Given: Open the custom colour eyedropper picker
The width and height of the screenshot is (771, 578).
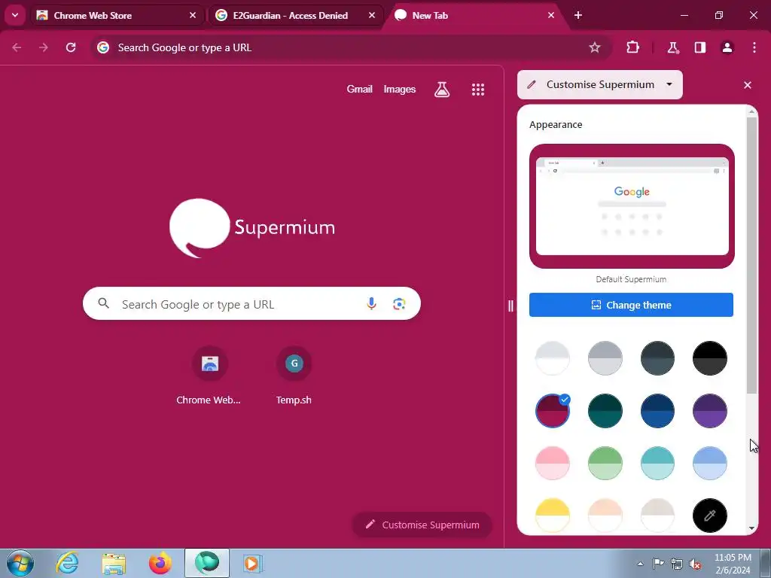Looking at the screenshot, I should (x=709, y=515).
